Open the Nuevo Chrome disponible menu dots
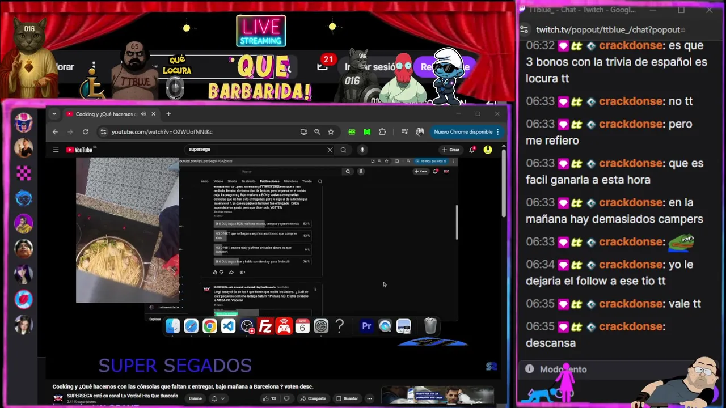 pyautogui.click(x=497, y=132)
